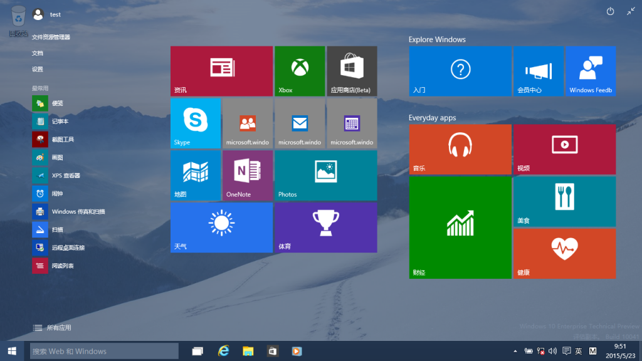The image size is (642, 361).
Task: Click the search Web and Windows box
Action: 104,351
